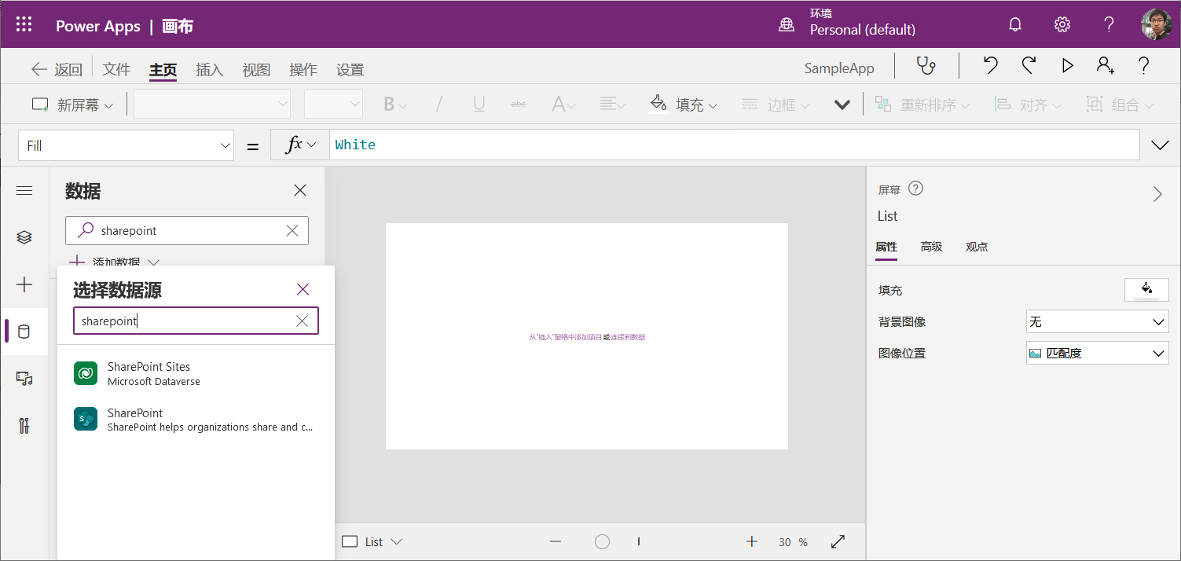This screenshot has width=1181, height=561.
Task: Close the 数据 pane
Action: (x=300, y=190)
